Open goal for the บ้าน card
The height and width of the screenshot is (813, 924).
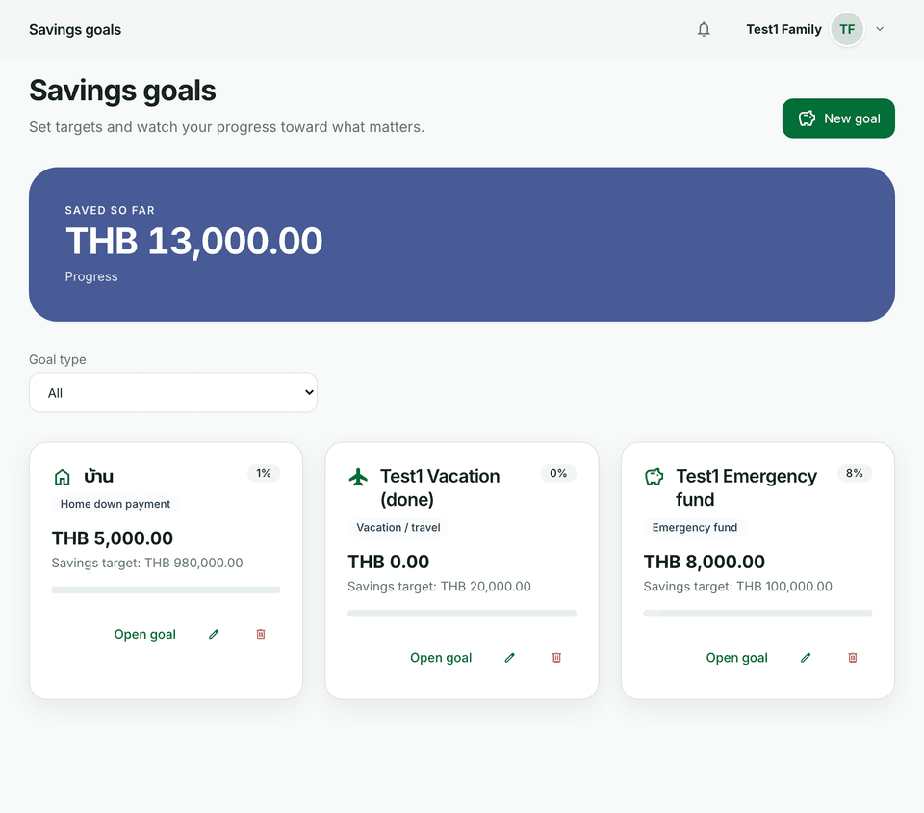(x=145, y=635)
